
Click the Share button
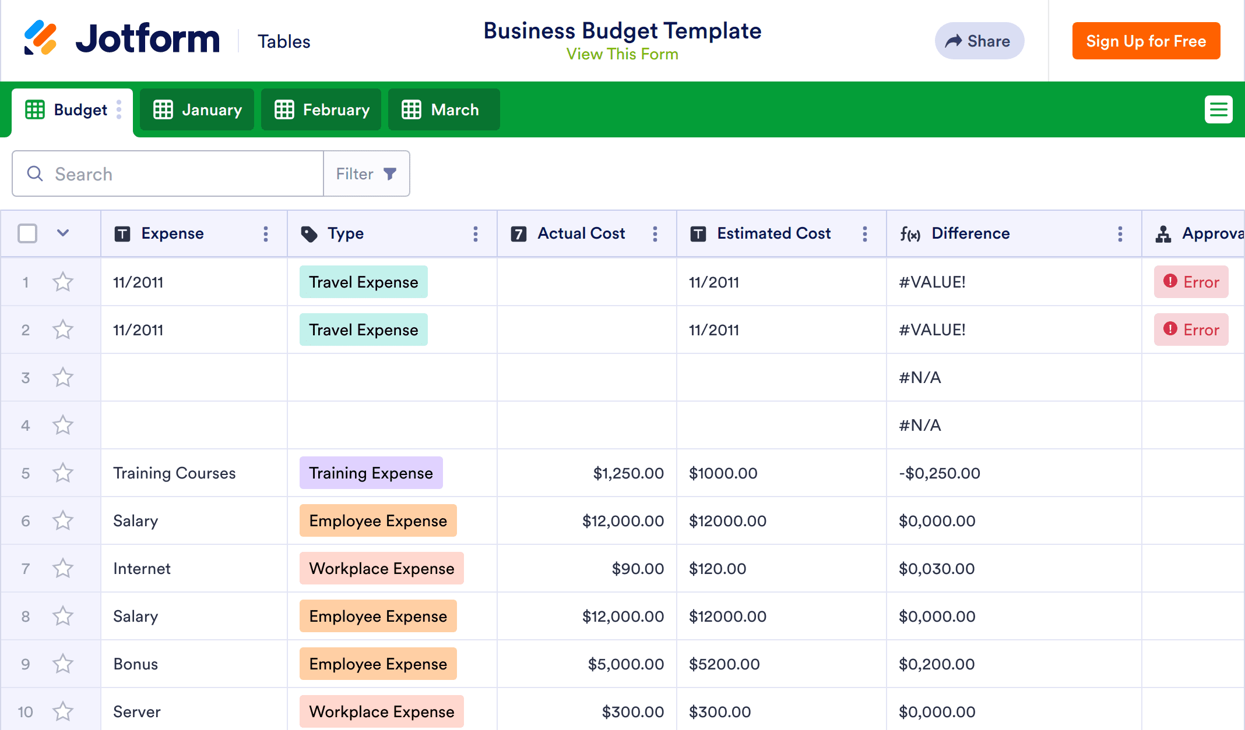(x=979, y=41)
